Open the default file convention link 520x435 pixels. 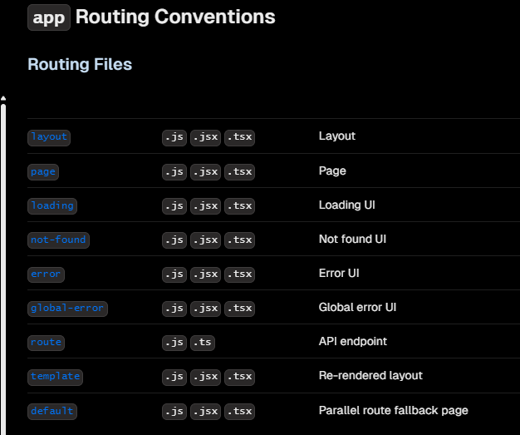click(x=52, y=411)
